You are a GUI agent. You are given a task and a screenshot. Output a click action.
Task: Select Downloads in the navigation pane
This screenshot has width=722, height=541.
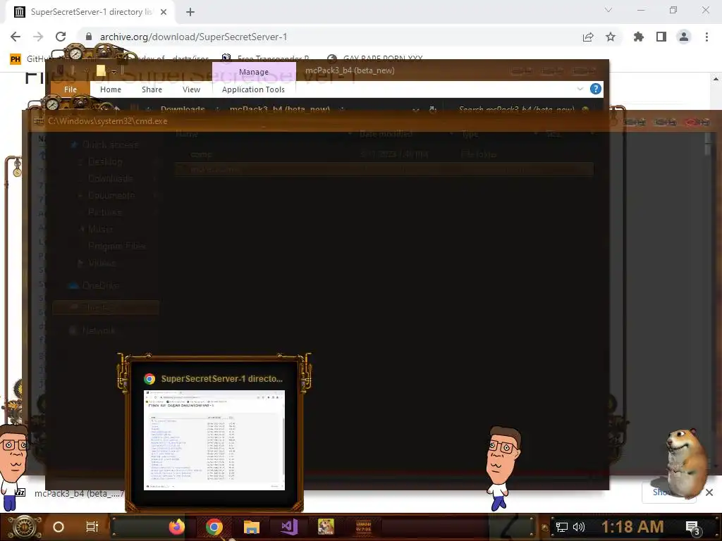[111, 178]
